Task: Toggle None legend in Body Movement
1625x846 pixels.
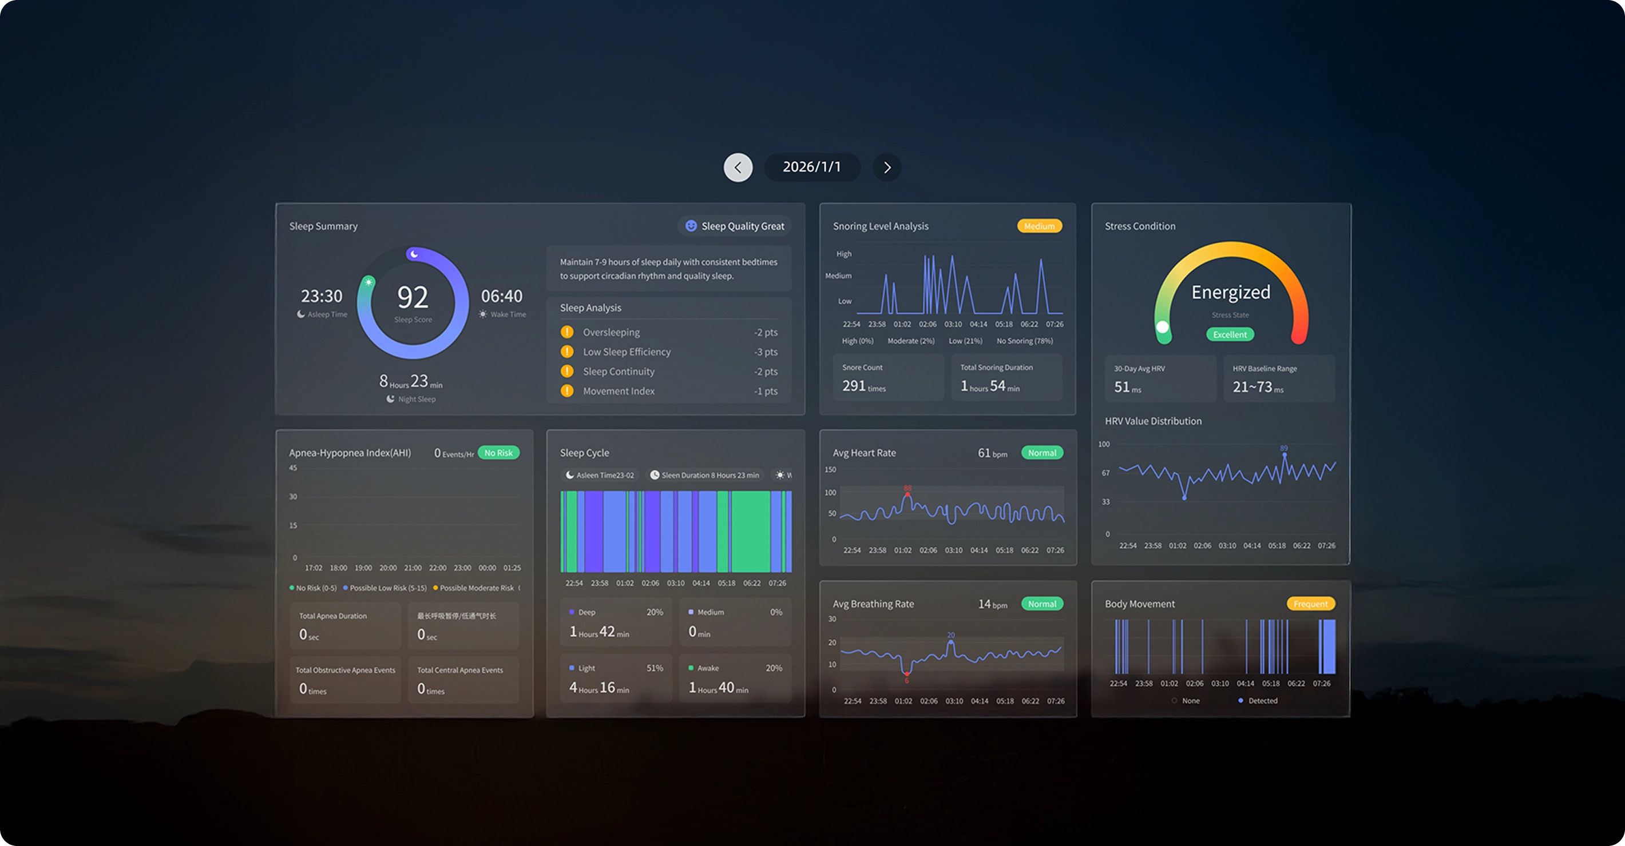Action: coord(1186,701)
